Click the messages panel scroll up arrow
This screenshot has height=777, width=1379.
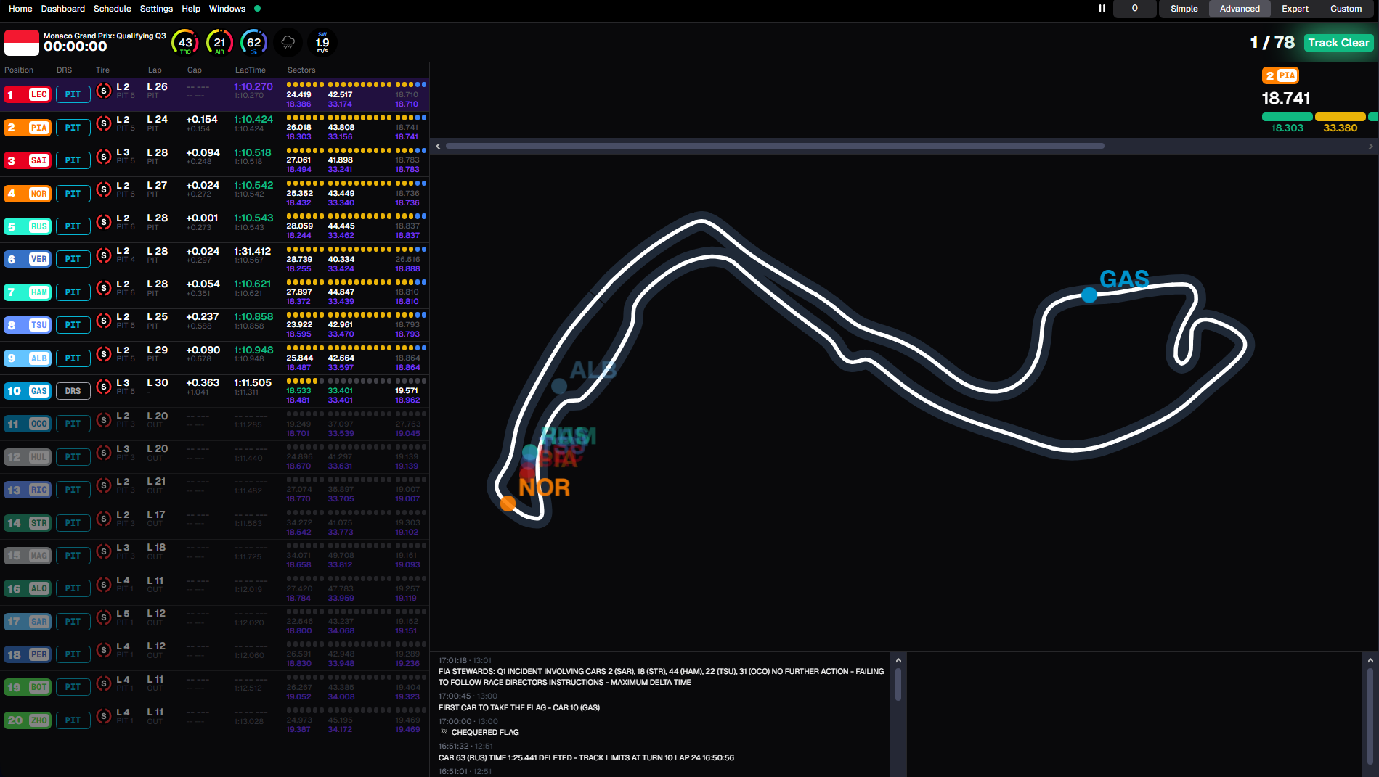coord(898,660)
